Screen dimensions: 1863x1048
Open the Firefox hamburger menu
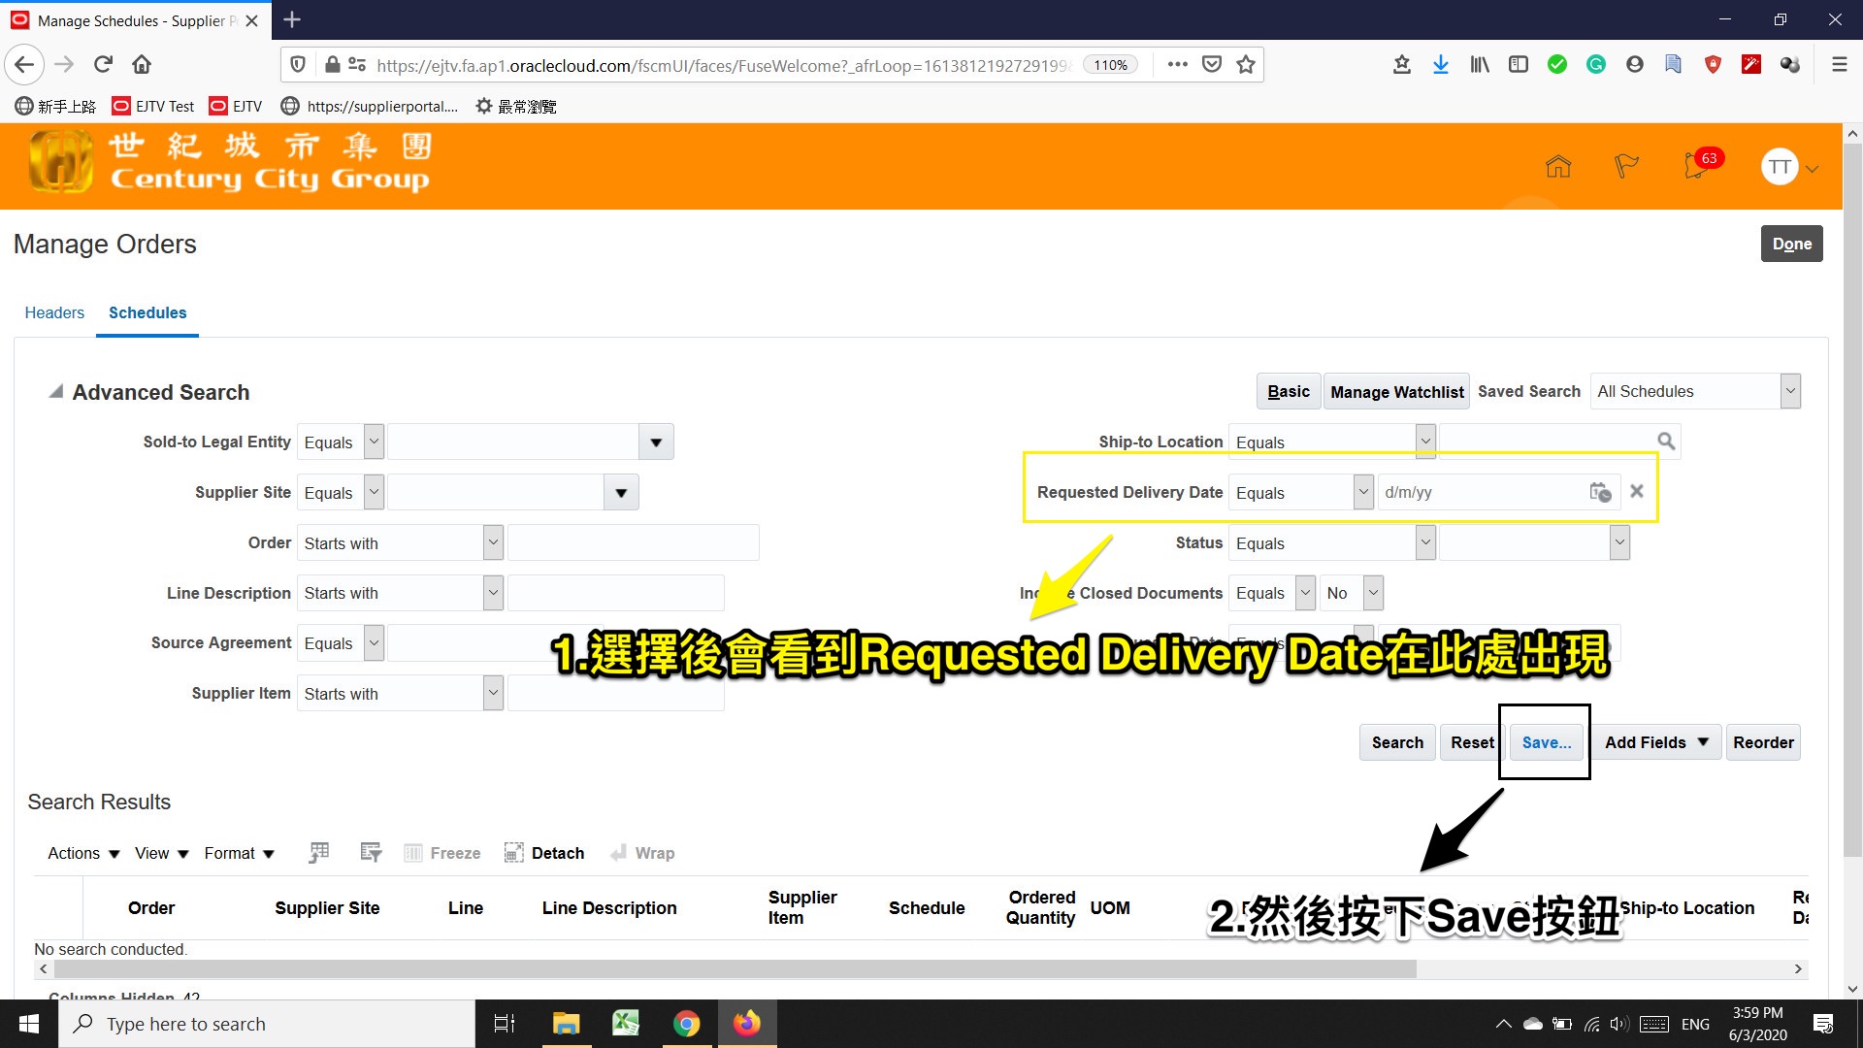[x=1839, y=65]
